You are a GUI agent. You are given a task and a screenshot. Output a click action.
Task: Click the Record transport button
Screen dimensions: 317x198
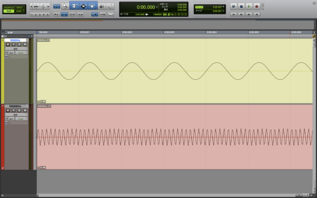click(257, 6)
